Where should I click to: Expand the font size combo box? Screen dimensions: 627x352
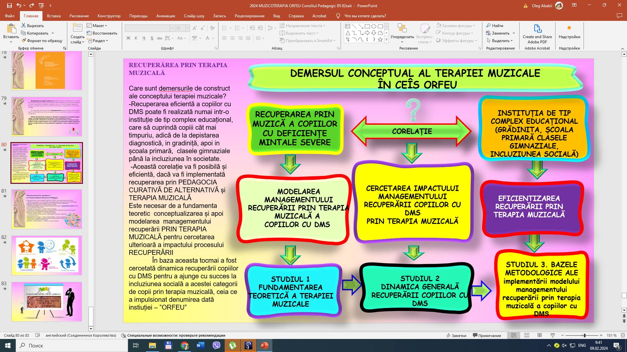[x=188, y=28]
